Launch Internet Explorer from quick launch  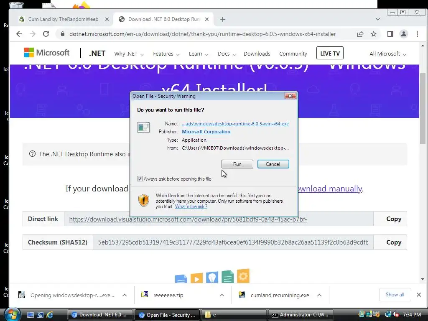(50, 315)
